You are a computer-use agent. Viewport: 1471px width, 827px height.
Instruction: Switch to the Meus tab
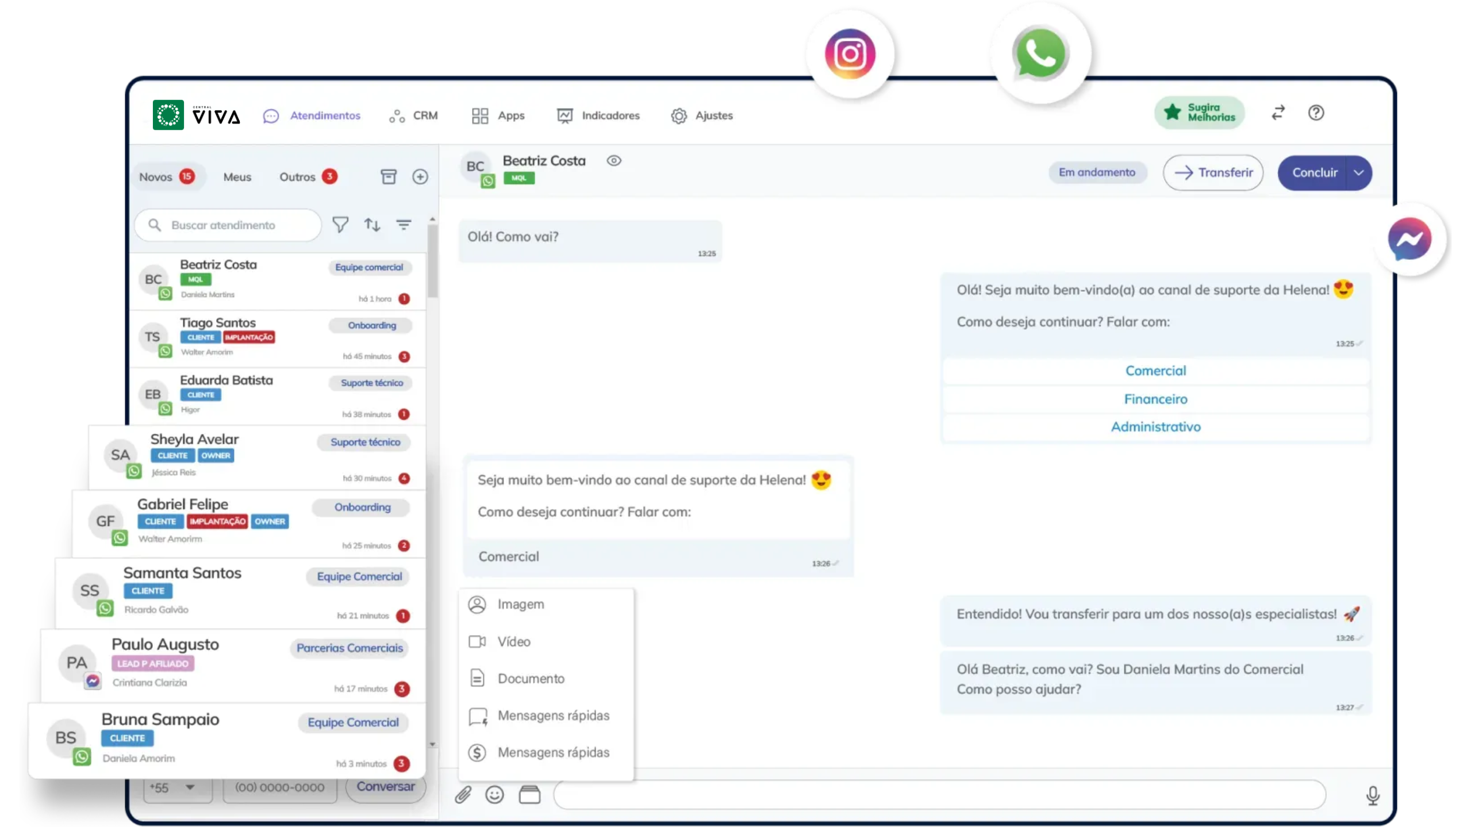pyautogui.click(x=237, y=177)
